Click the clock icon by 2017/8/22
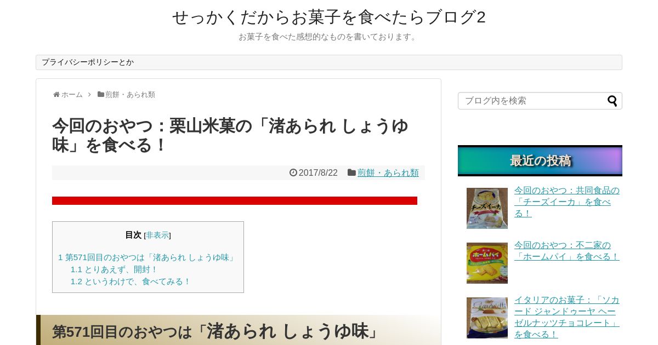This screenshot has height=345, width=658. pyautogui.click(x=293, y=173)
